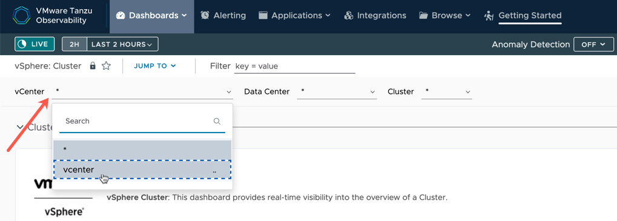Image resolution: width=617 pixels, height=221 pixels.
Task: Select the 2H time window button
Action: point(74,44)
